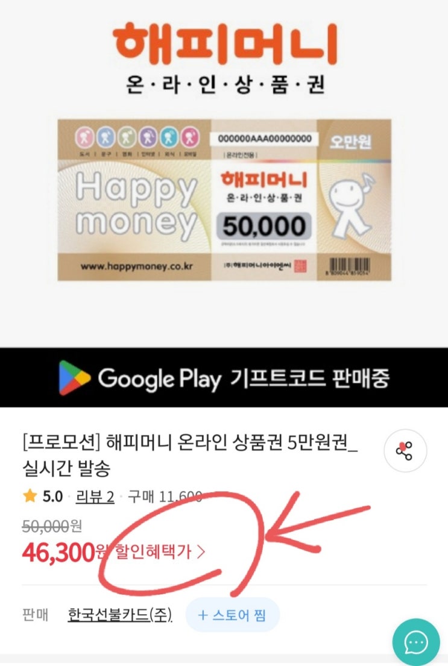Expand the 할인혜택가 discount details chevron
The image size is (448, 666).
click(x=201, y=551)
